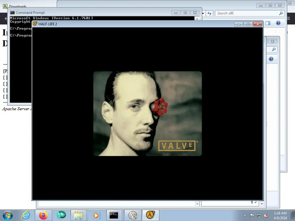Minimize the Command Prompt window
295x221 pixels.
click(x=176, y=13)
